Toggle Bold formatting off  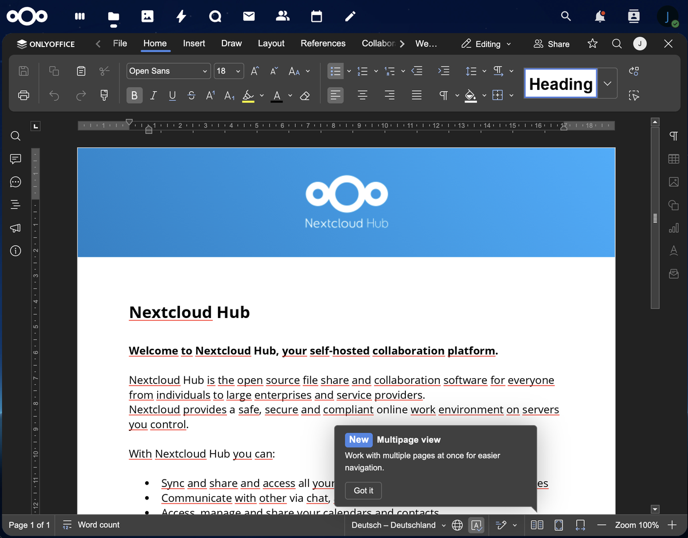tap(134, 96)
